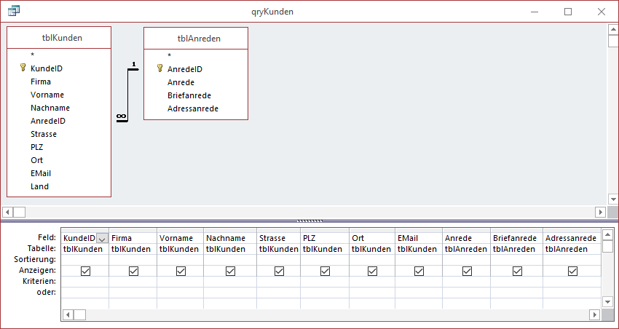The width and height of the screenshot is (619, 329).
Task: Click the Kriterien cell for Ort column
Action: point(372,281)
